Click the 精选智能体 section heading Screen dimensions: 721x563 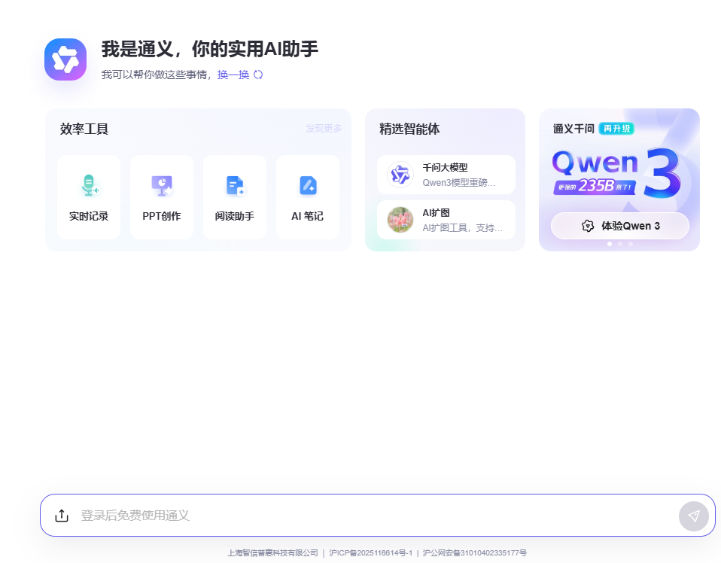coord(409,129)
